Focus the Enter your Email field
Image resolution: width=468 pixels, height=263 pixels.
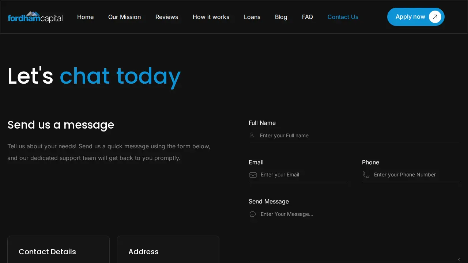click(x=298, y=175)
